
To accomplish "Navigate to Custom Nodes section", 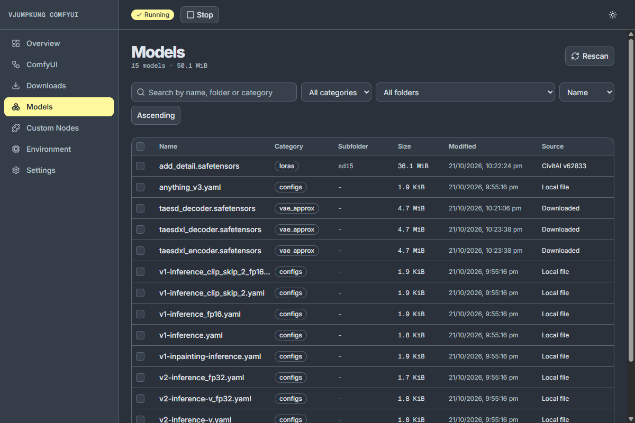I will (x=59, y=128).
